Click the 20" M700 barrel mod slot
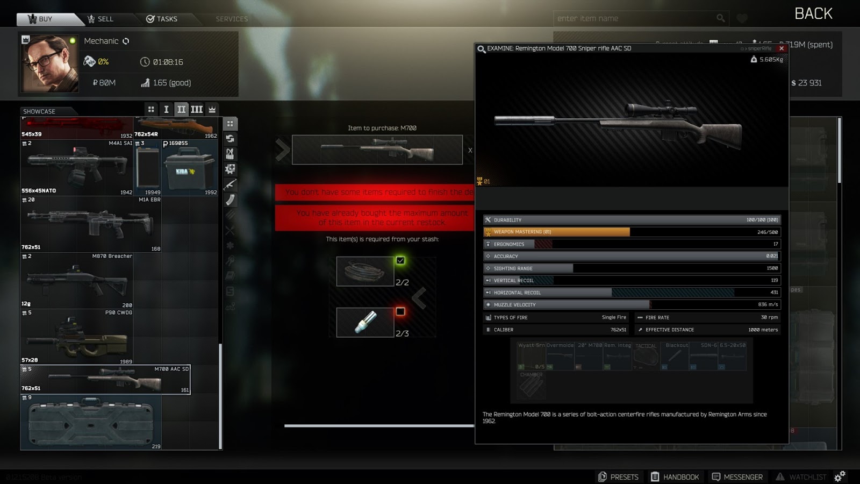Screen dimensions: 860x484 point(589,356)
